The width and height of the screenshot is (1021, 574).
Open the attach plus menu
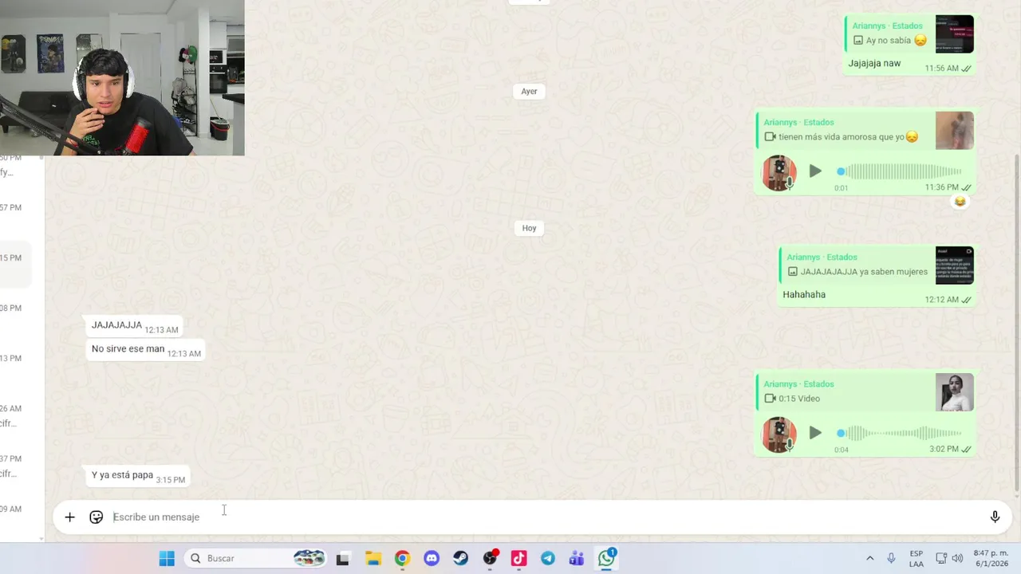69,517
